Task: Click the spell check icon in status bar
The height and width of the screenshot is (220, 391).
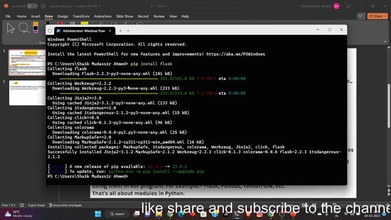Action: coord(22,205)
